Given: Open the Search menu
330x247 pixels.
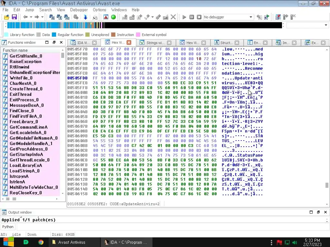Looking at the screenshot, I should pyautogui.click(x=45, y=10).
